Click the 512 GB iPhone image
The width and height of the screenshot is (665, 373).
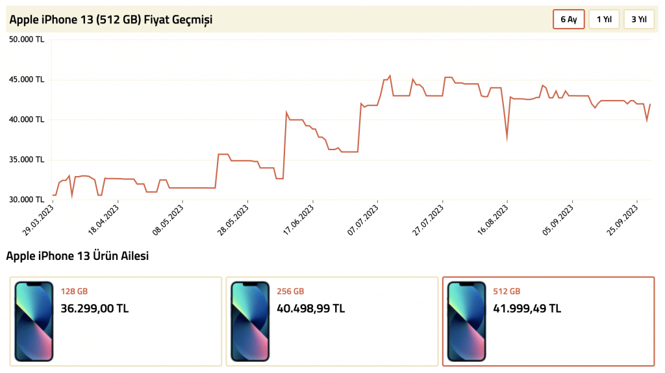pyautogui.click(x=466, y=321)
